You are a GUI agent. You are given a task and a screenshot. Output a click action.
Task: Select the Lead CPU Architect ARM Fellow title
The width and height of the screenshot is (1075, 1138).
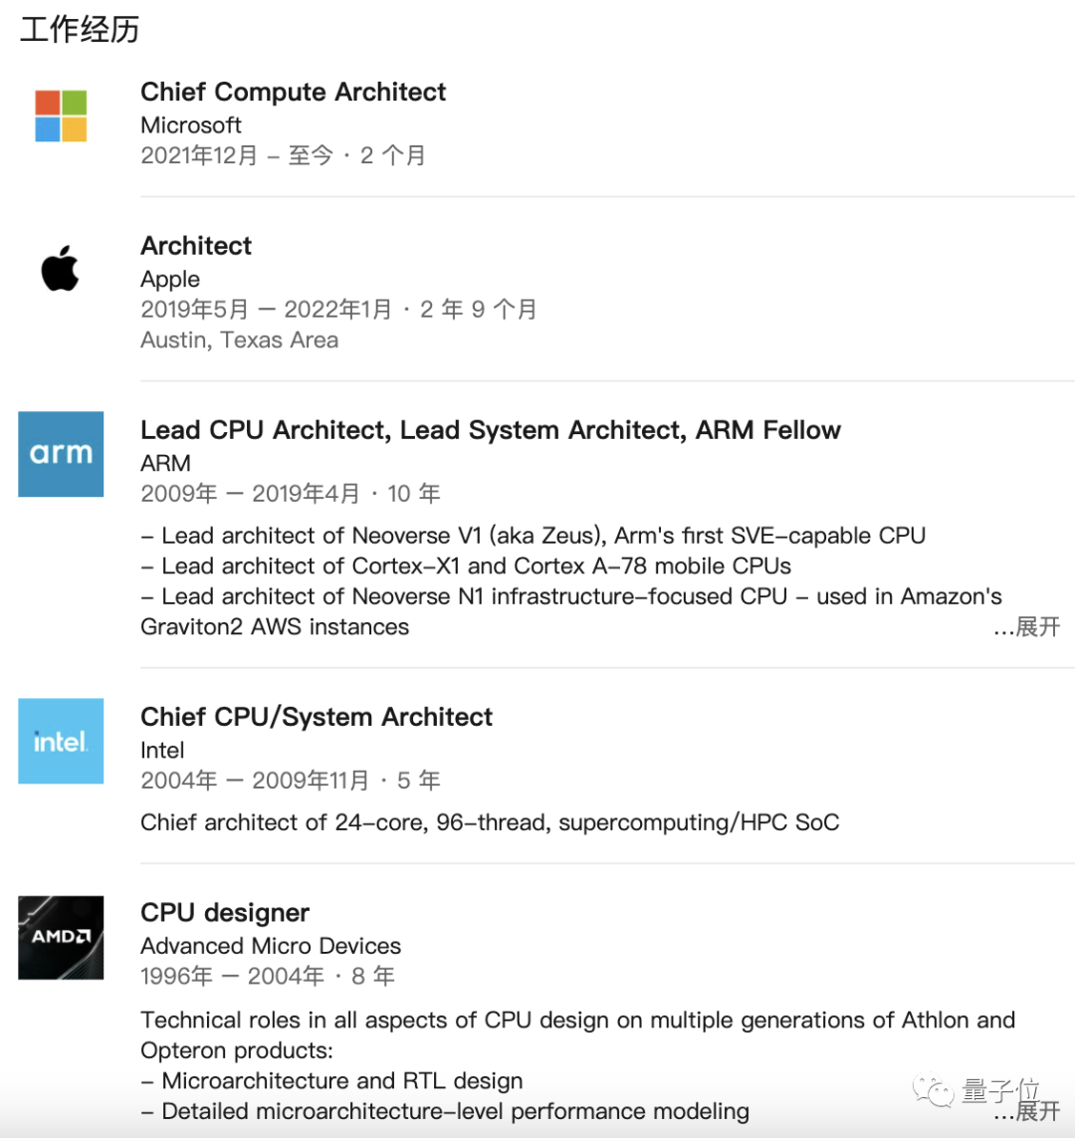pyautogui.click(x=491, y=430)
